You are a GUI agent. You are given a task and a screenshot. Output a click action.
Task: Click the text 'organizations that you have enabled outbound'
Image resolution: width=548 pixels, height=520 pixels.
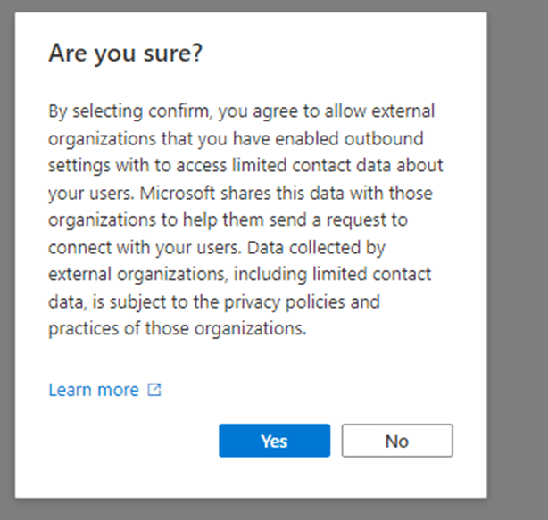pyautogui.click(x=236, y=139)
